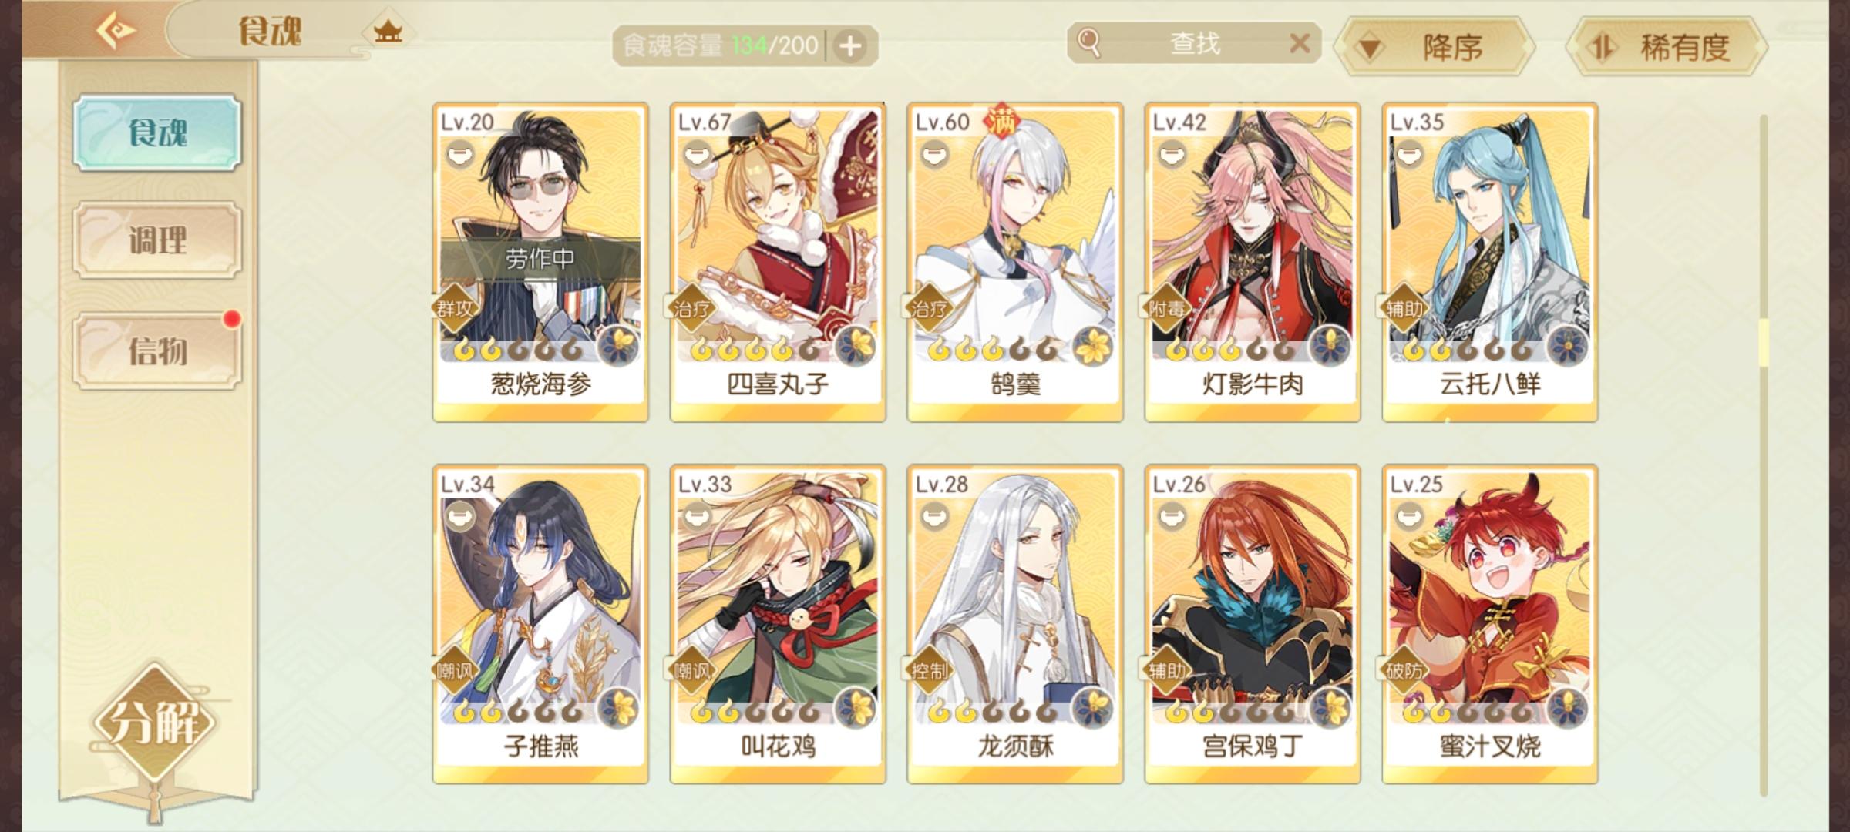Switch to the 调理 tab
Image resolution: width=1850 pixels, height=832 pixels.
(x=157, y=240)
